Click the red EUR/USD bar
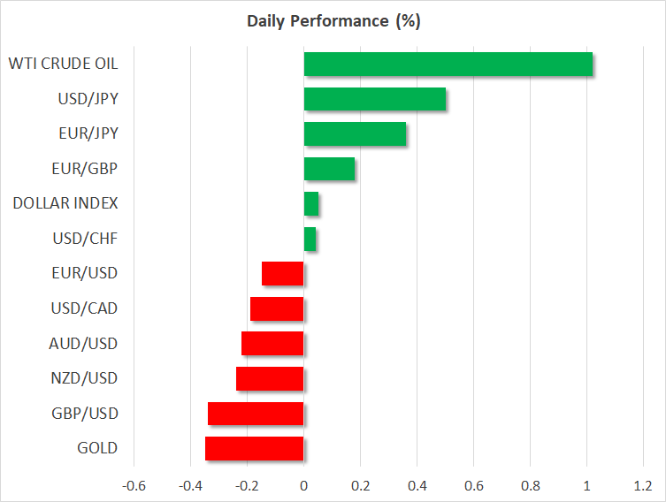666x502 pixels. [x=283, y=274]
